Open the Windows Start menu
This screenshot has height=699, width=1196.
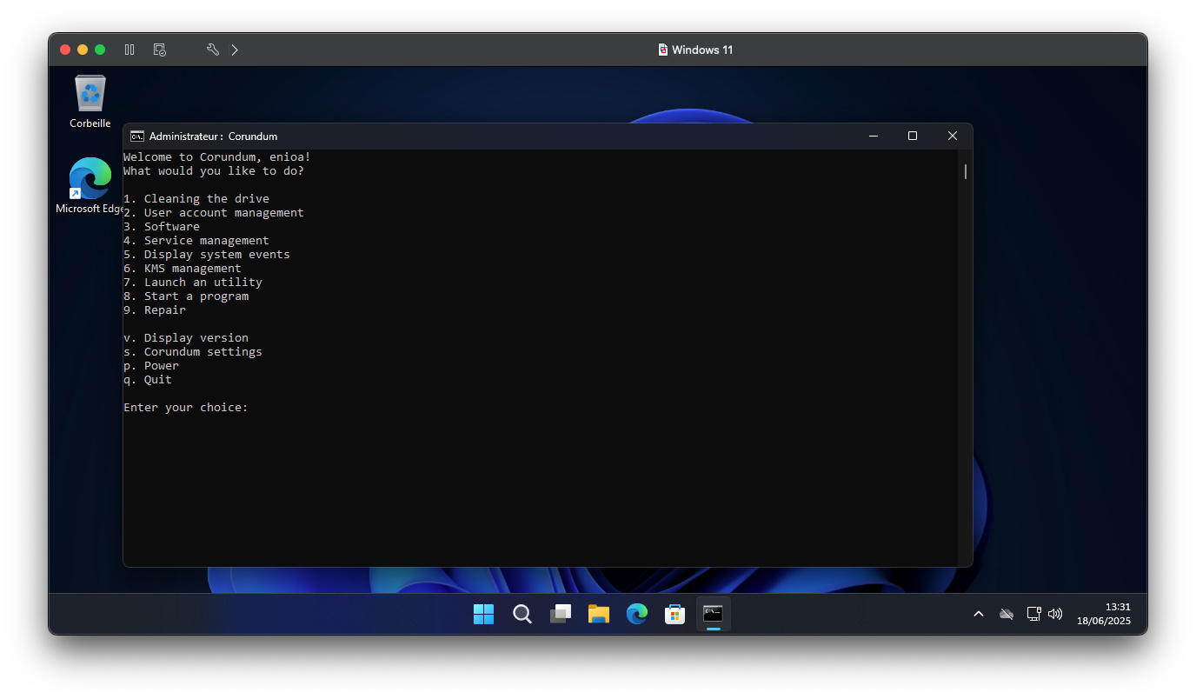coord(483,614)
